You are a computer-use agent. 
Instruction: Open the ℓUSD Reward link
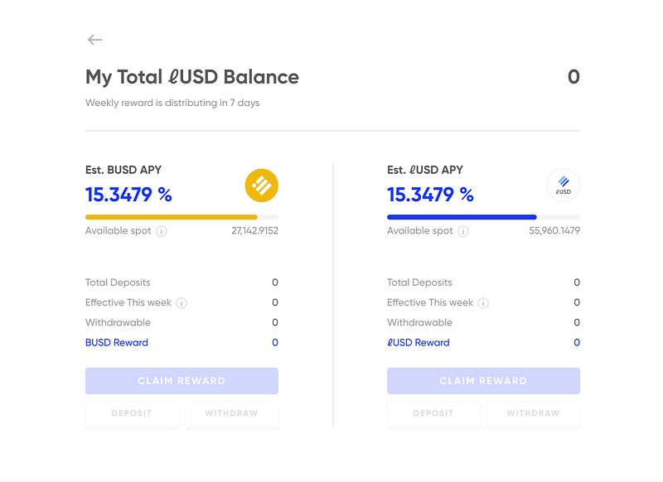[419, 343]
